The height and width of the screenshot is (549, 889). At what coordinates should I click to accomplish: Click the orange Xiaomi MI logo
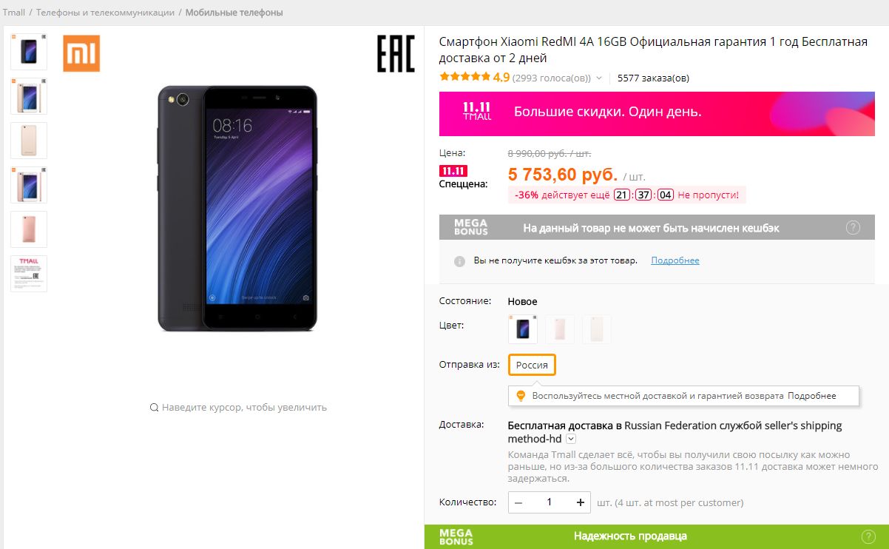point(81,53)
